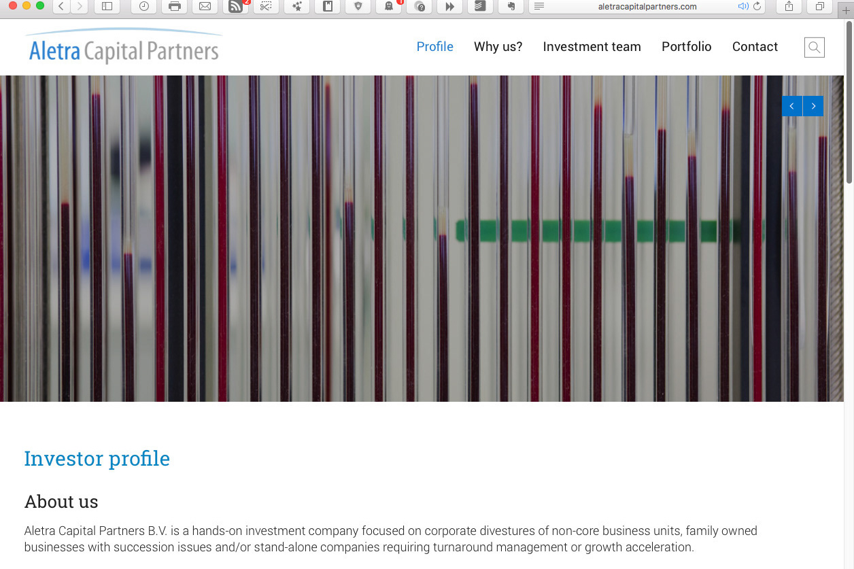This screenshot has width=854, height=569.
Task: Open the Buffer stacked layers icon
Action: tap(481, 7)
